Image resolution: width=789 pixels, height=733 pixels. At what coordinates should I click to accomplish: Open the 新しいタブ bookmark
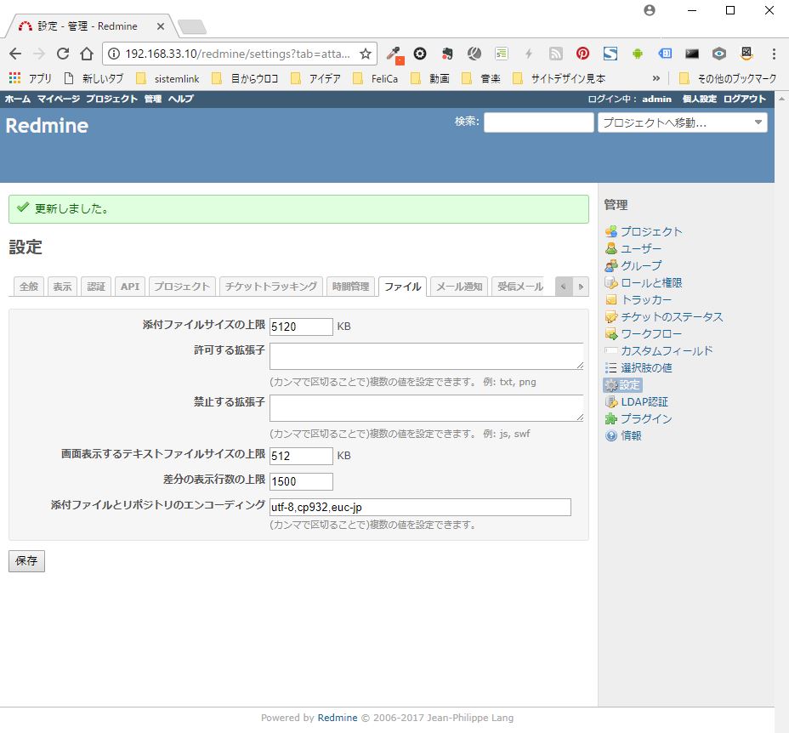[x=94, y=78]
